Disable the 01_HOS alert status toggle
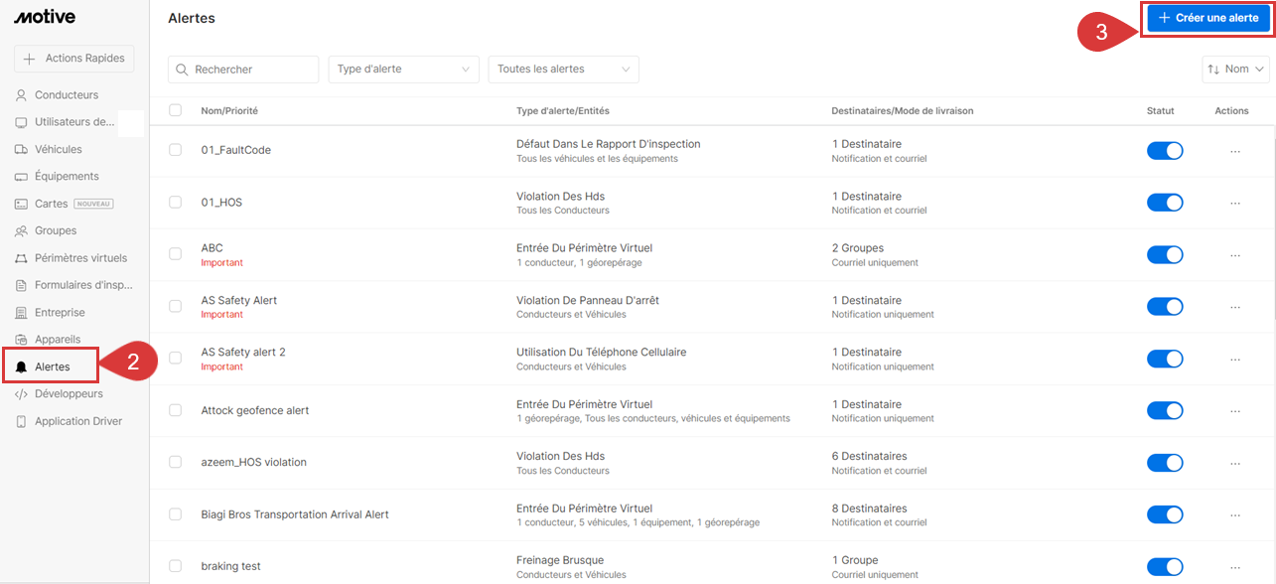The image size is (1276, 584). (x=1165, y=203)
